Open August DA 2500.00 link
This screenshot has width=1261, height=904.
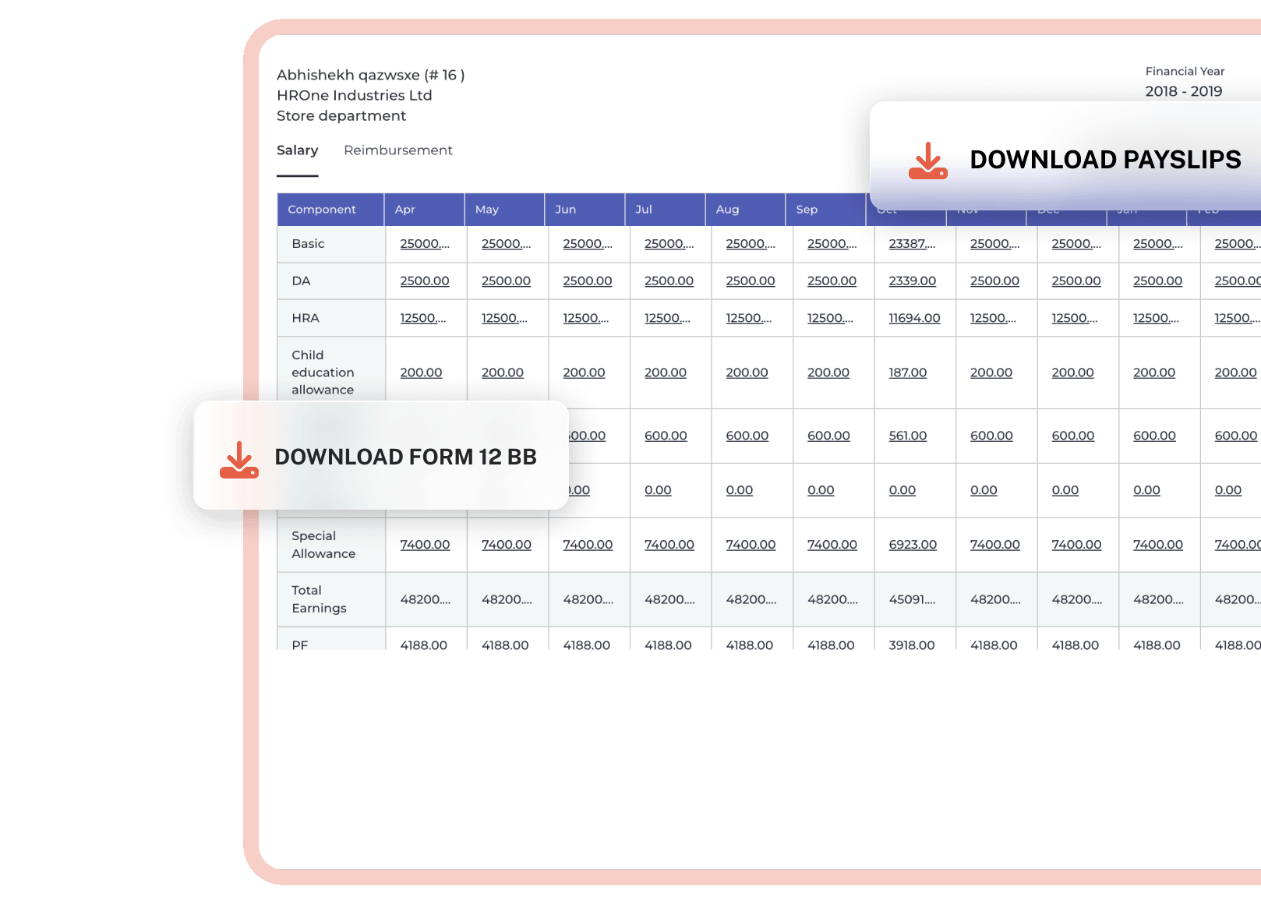750,281
